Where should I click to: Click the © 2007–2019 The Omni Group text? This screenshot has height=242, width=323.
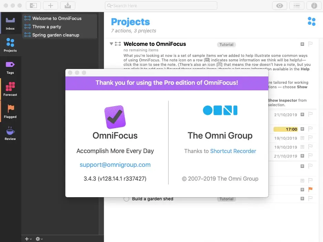click(x=220, y=179)
